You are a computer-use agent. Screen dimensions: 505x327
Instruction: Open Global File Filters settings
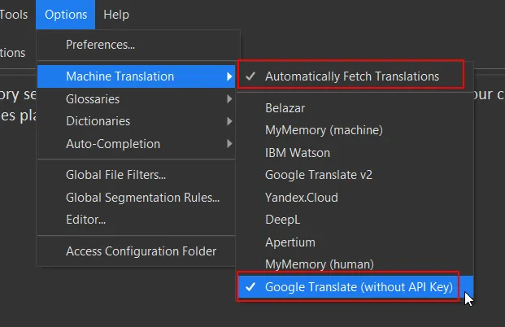coord(115,174)
